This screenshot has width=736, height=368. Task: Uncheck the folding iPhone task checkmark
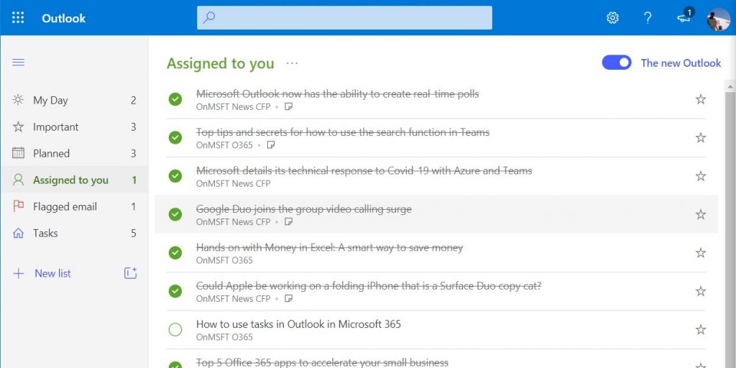(x=175, y=292)
